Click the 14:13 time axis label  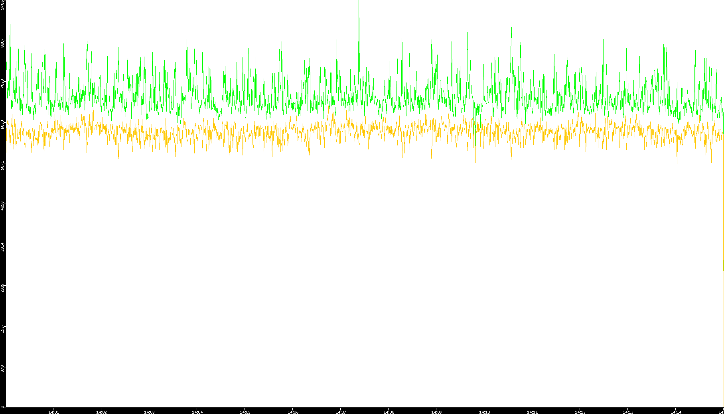coord(628,412)
